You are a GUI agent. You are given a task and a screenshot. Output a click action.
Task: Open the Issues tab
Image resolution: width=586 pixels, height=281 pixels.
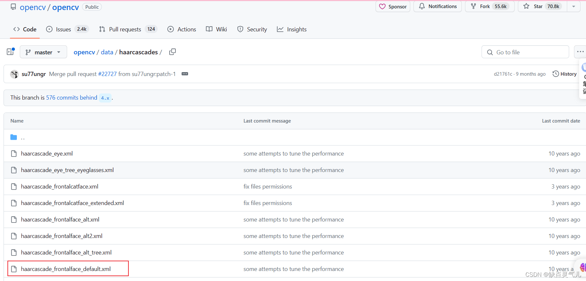click(x=67, y=29)
